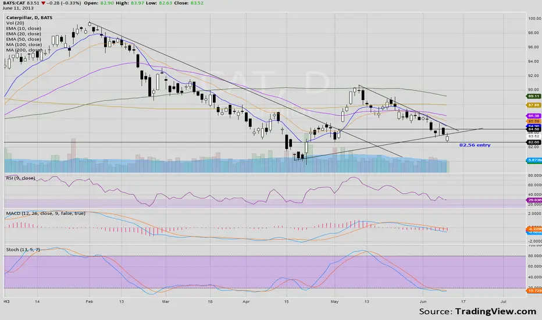
Task: Click the 17 date label on time axis
Action: point(463,301)
